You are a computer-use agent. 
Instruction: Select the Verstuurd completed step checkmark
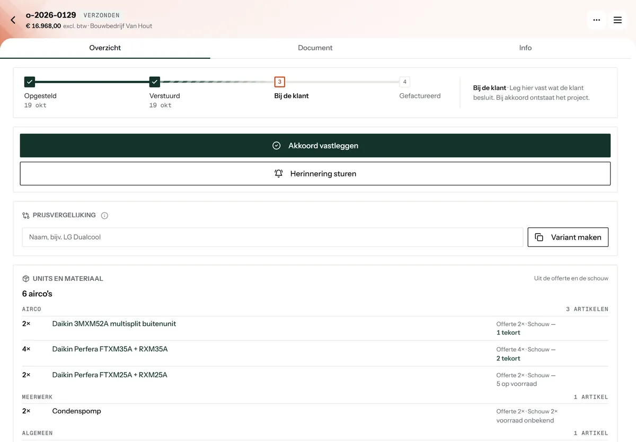[155, 82]
